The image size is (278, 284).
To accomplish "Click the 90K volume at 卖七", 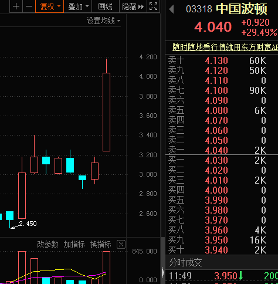I will pos(257,90).
